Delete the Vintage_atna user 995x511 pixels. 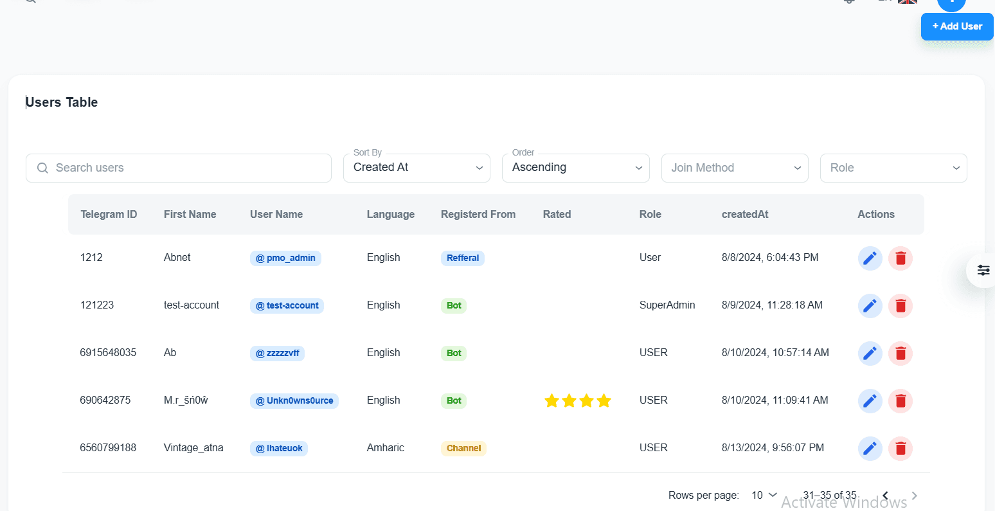coord(901,449)
